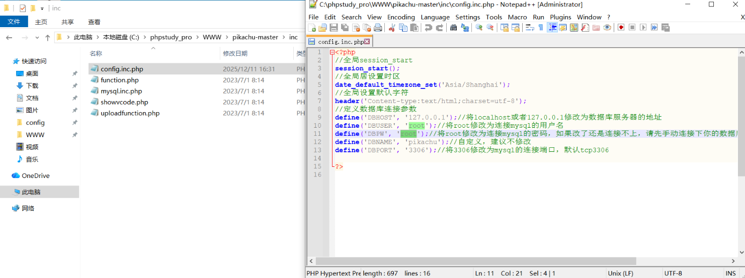The width and height of the screenshot is (745, 278).
Task: Cut selection with scissors icon
Action: click(x=392, y=28)
